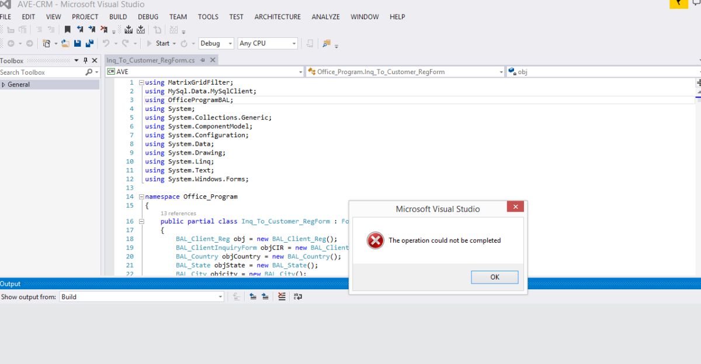Close the Inq_To_Customer_RegForm.cs tab
Screen dimensions: 701x364
click(x=213, y=60)
